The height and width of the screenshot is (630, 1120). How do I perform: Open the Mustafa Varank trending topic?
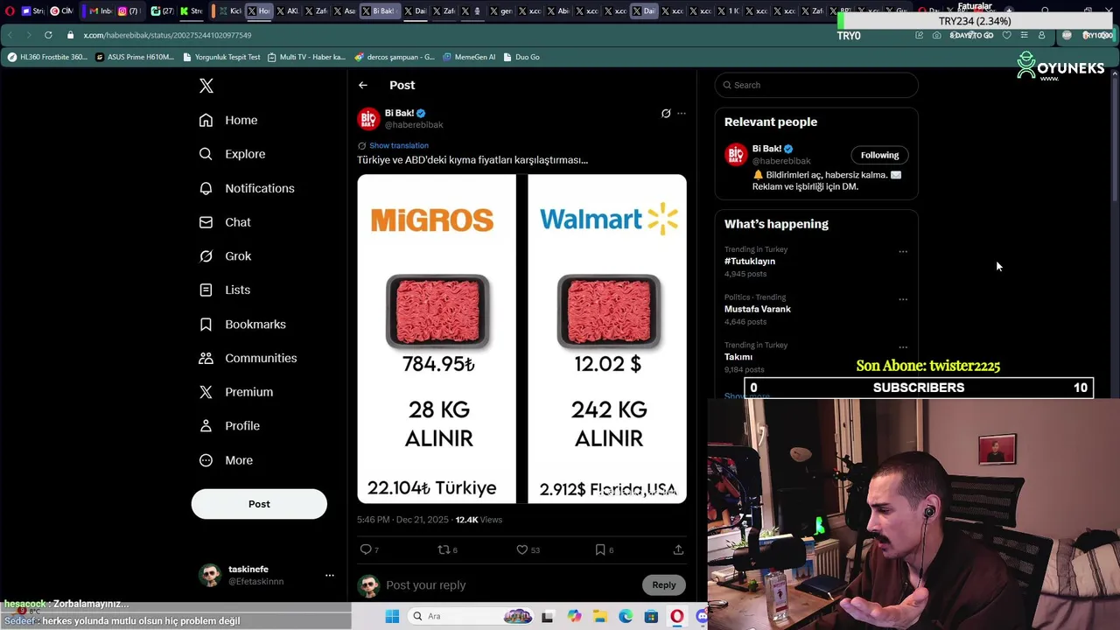click(758, 309)
